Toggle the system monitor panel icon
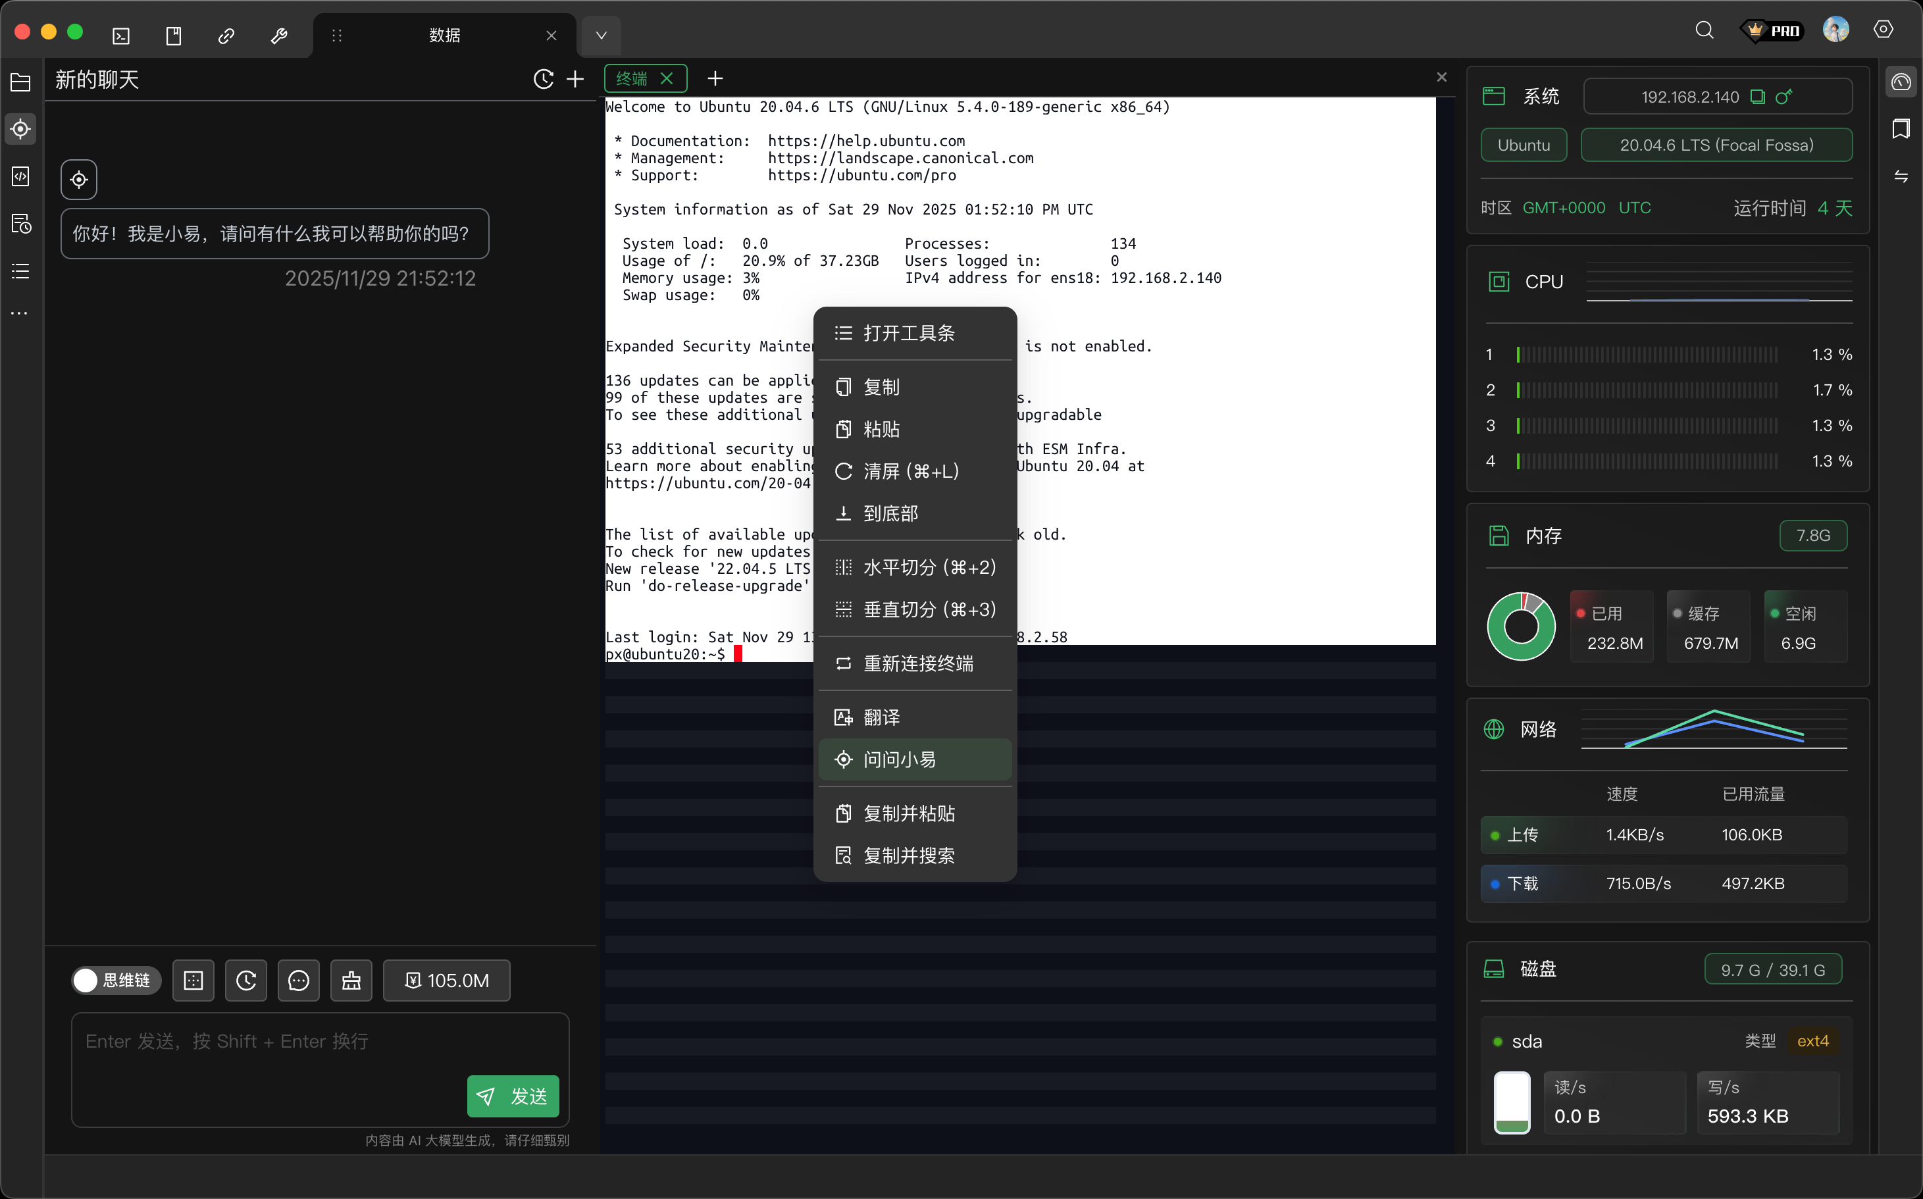1923x1199 pixels. point(1901,82)
